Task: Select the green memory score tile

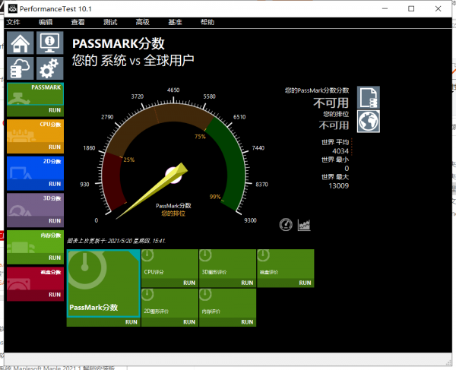Action: (x=35, y=242)
